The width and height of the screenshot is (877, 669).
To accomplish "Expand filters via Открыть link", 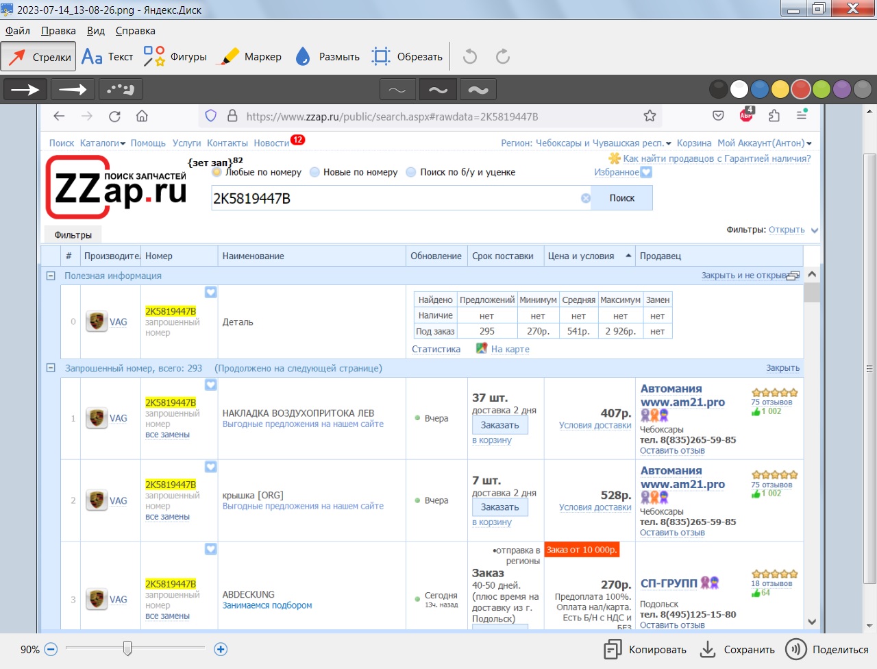I will pyautogui.click(x=787, y=230).
